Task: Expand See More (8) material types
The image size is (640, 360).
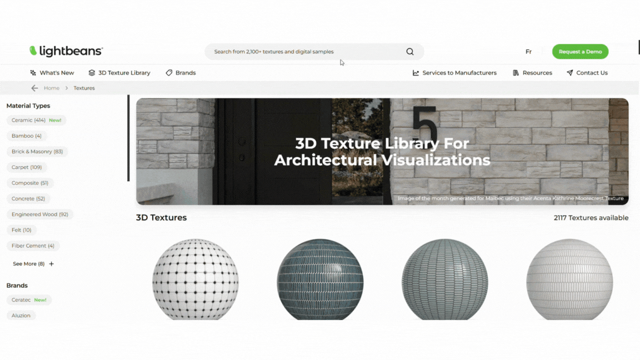Action: (33, 264)
